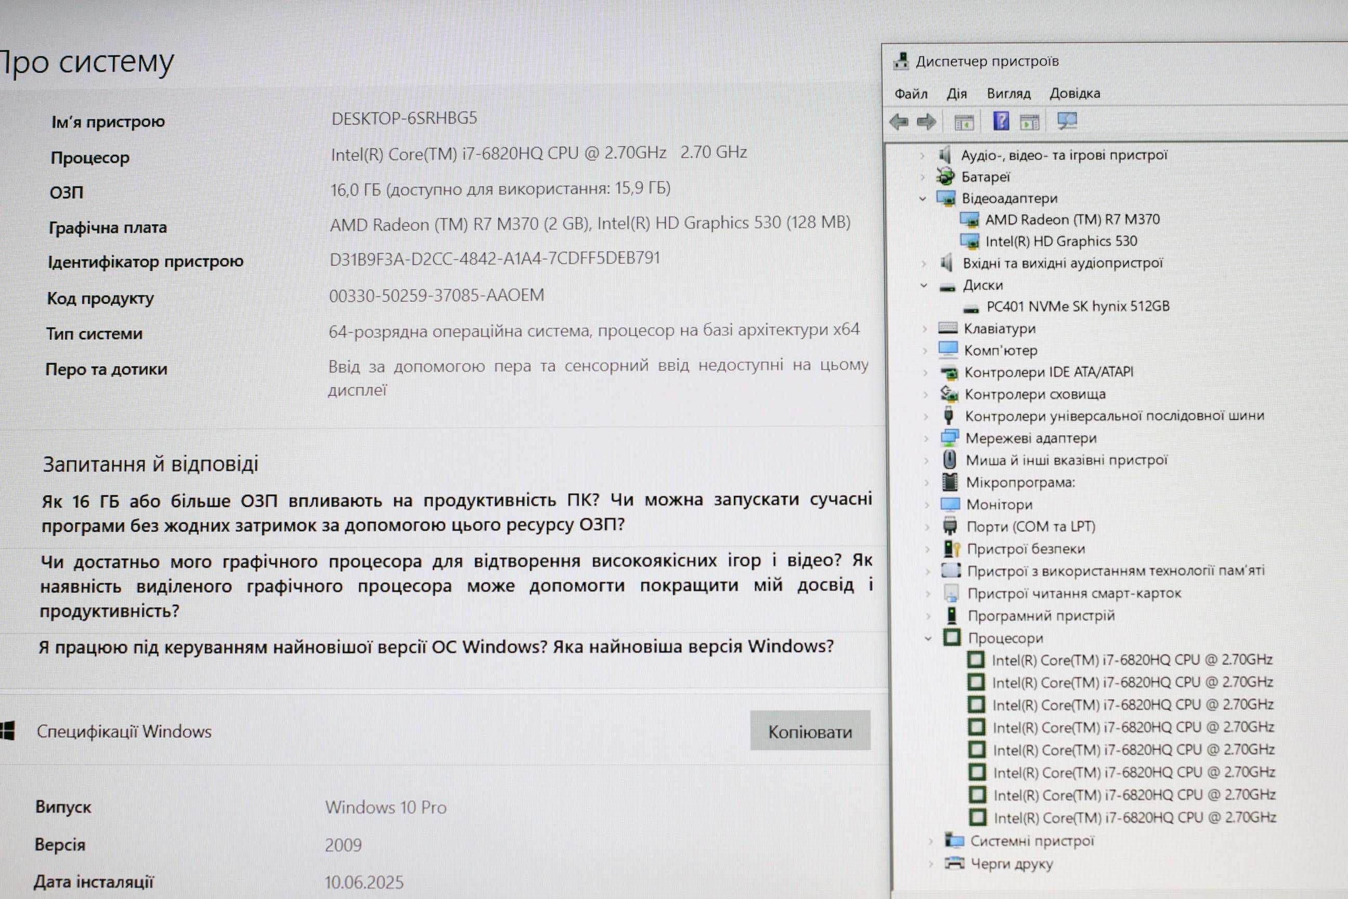The height and width of the screenshot is (899, 1348).
Task: Click the Пристрої читання смарт-карток icon
Action: [x=951, y=594]
